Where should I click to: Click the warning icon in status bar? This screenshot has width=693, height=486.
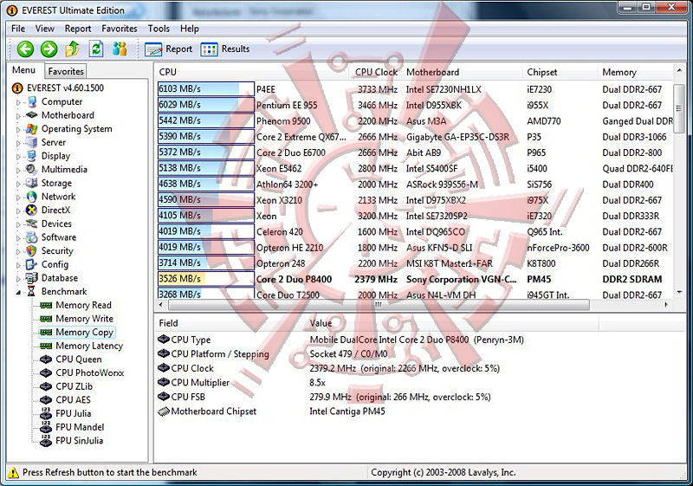point(14,472)
